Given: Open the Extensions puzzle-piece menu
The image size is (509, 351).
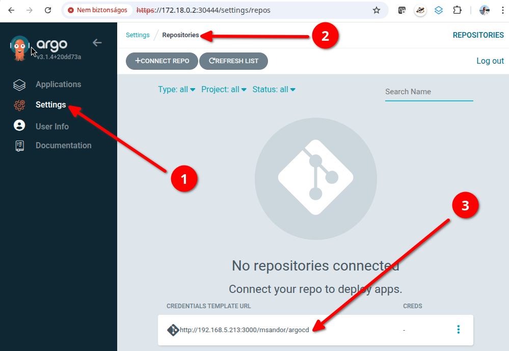Looking at the screenshot, I should (457, 10).
